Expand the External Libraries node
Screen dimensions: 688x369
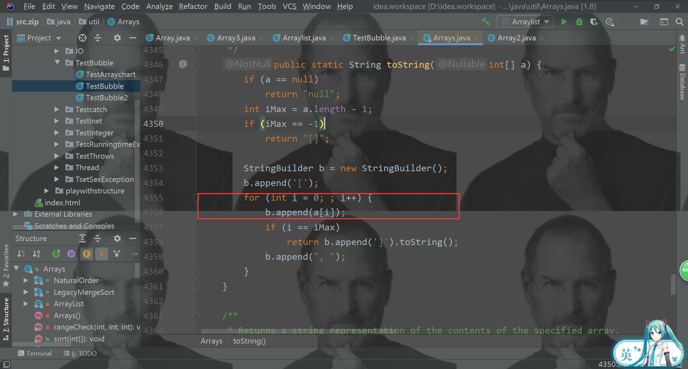pyautogui.click(x=15, y=214)
